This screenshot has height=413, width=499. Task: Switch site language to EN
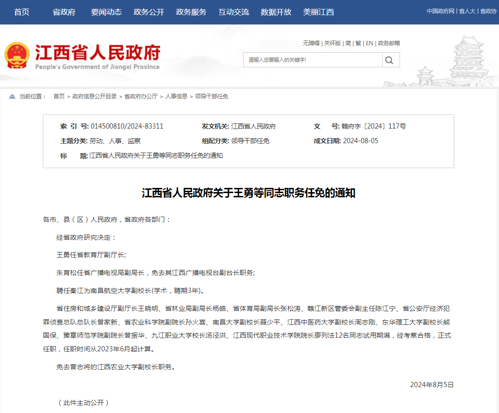coord(369,43)
